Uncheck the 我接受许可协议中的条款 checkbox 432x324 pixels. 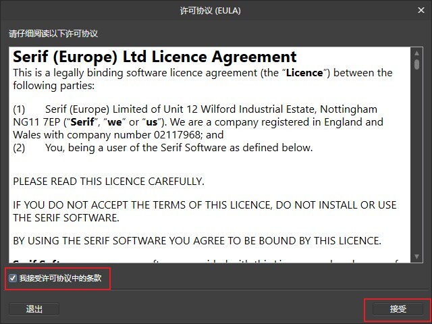coord(13,278)
